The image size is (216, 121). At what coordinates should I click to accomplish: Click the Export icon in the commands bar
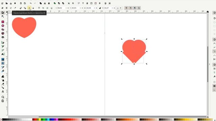(x=25, y=3)
